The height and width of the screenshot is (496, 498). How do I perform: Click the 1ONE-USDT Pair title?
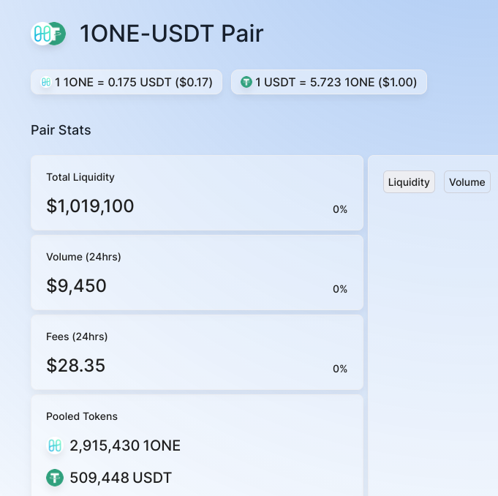pyautogui.click(x=172, y=34)
